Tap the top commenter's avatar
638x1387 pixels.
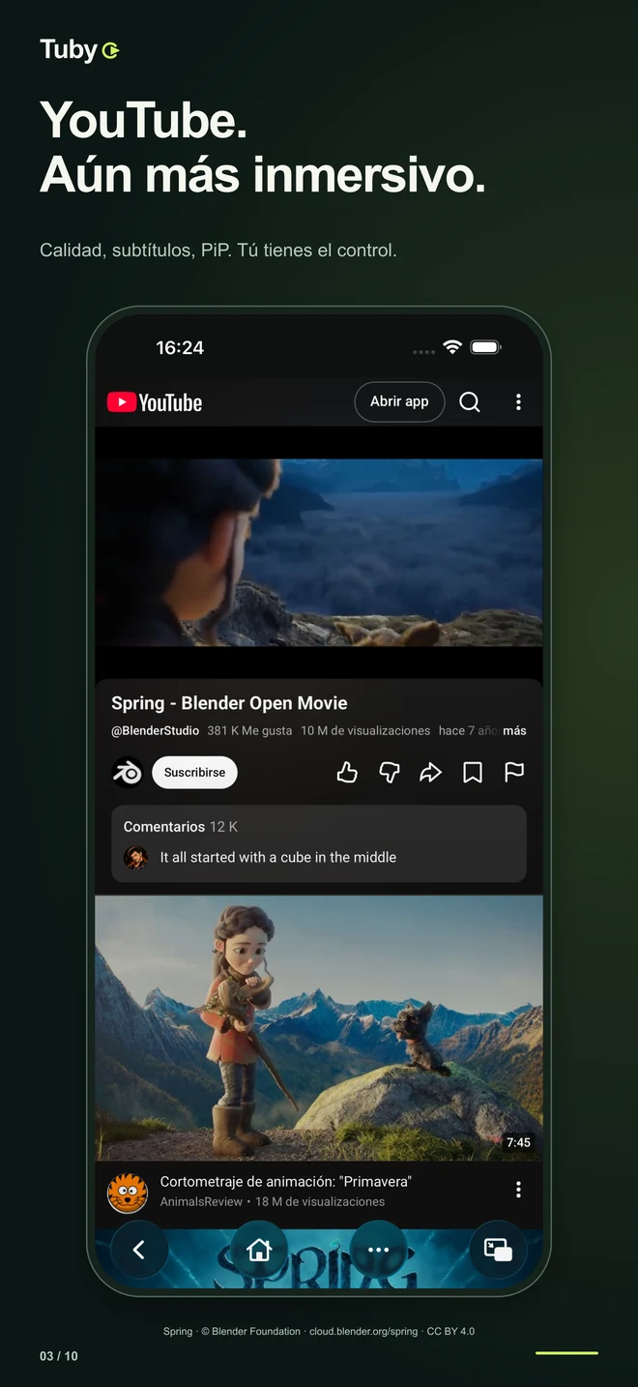[136, 858]
